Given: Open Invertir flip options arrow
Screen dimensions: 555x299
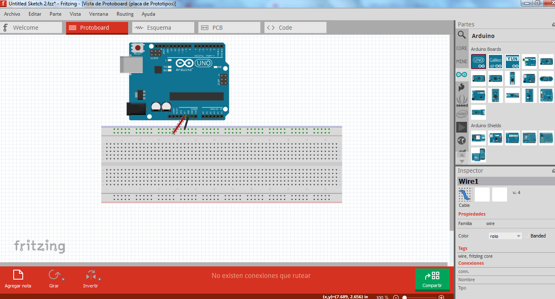Looking at the screenshot, I should click(x=100, y=279).
